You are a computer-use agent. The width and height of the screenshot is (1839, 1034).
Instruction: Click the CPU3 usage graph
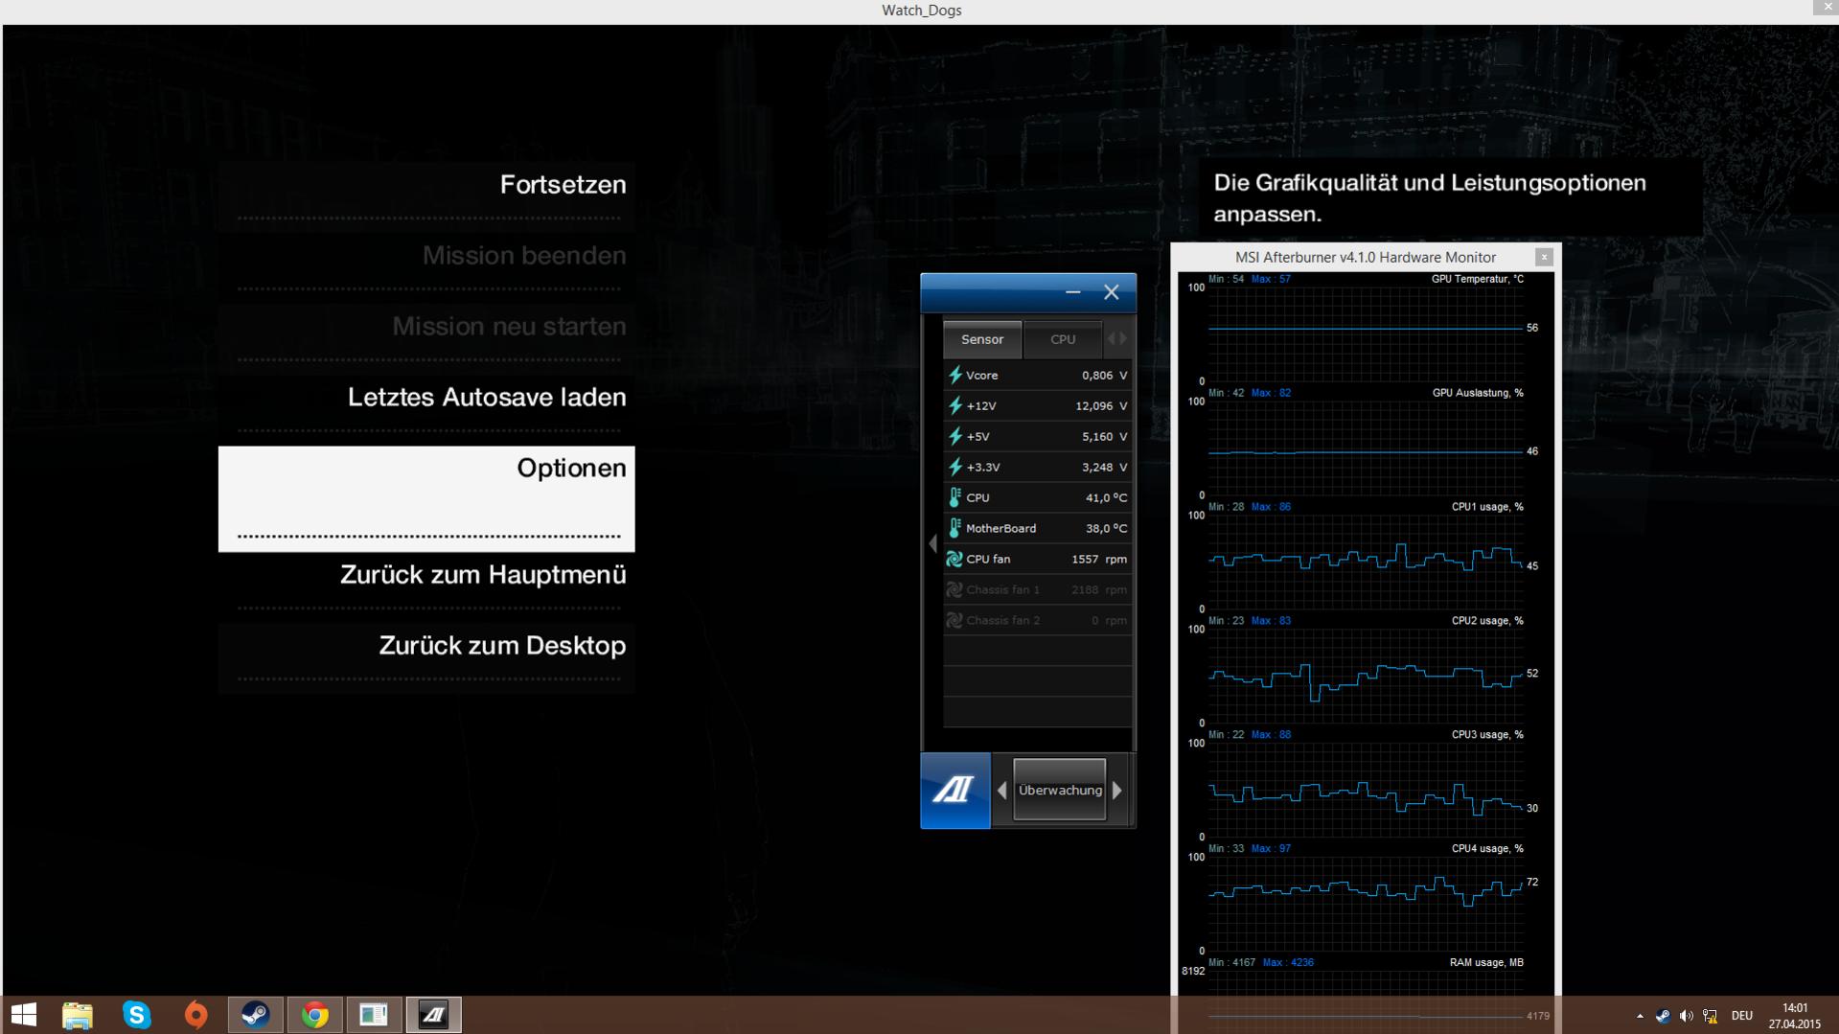1366,790
